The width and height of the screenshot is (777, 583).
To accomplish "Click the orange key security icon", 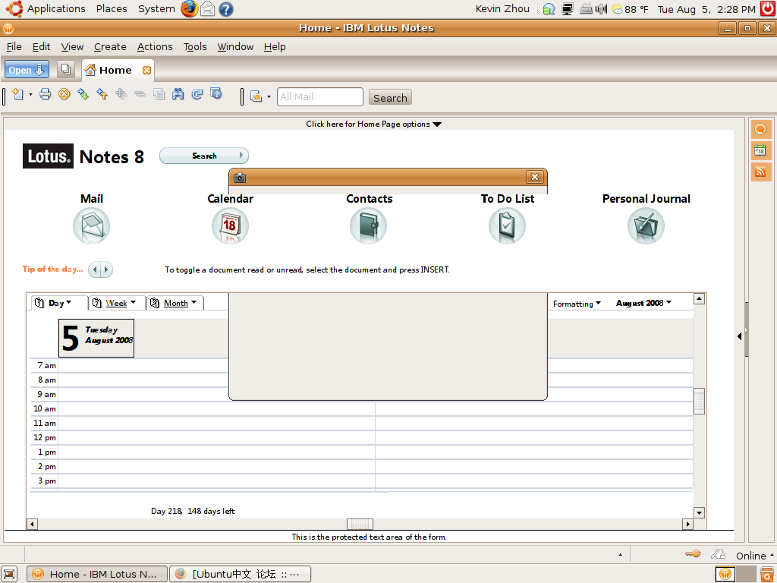I will (693, 554).
